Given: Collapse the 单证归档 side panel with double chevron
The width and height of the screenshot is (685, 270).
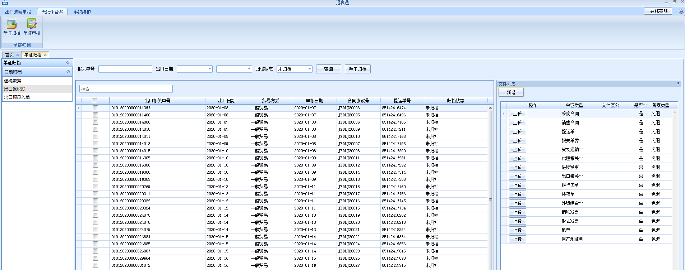Looking at the screenshot, I should (x=68, y=63).
